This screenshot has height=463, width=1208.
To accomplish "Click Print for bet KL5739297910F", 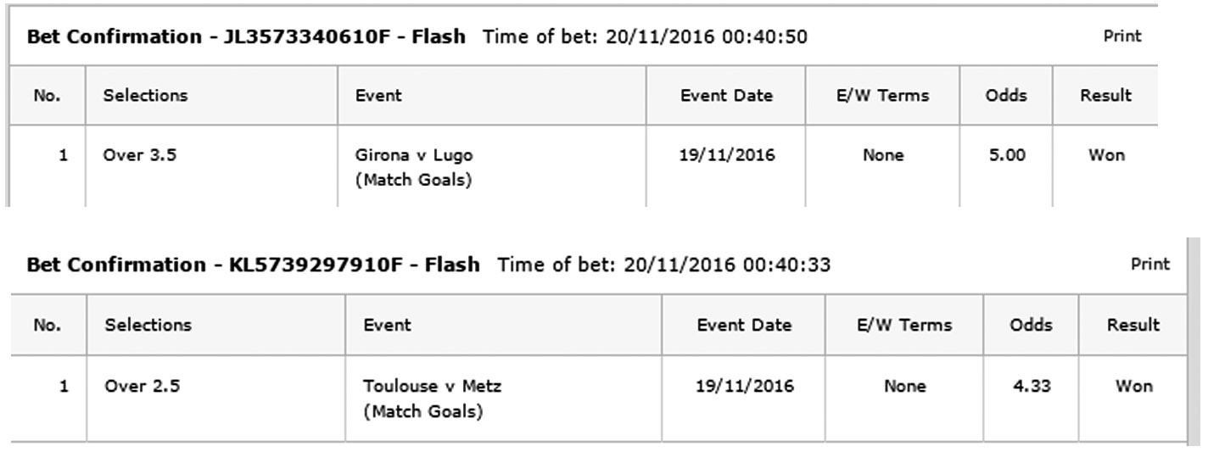I will (x=1150, y=265).
